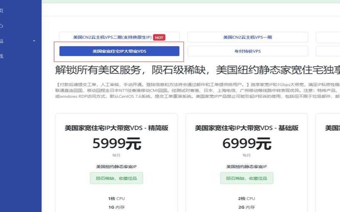
Task: Switch to the 年付特价VPS tab
Action: [247, 51]
